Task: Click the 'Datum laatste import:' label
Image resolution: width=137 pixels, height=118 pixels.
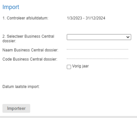Action: click(21, 87)
